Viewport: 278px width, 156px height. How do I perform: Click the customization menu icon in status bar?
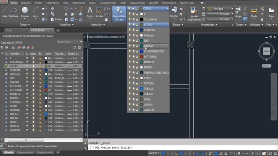click(x=275, y=153)
